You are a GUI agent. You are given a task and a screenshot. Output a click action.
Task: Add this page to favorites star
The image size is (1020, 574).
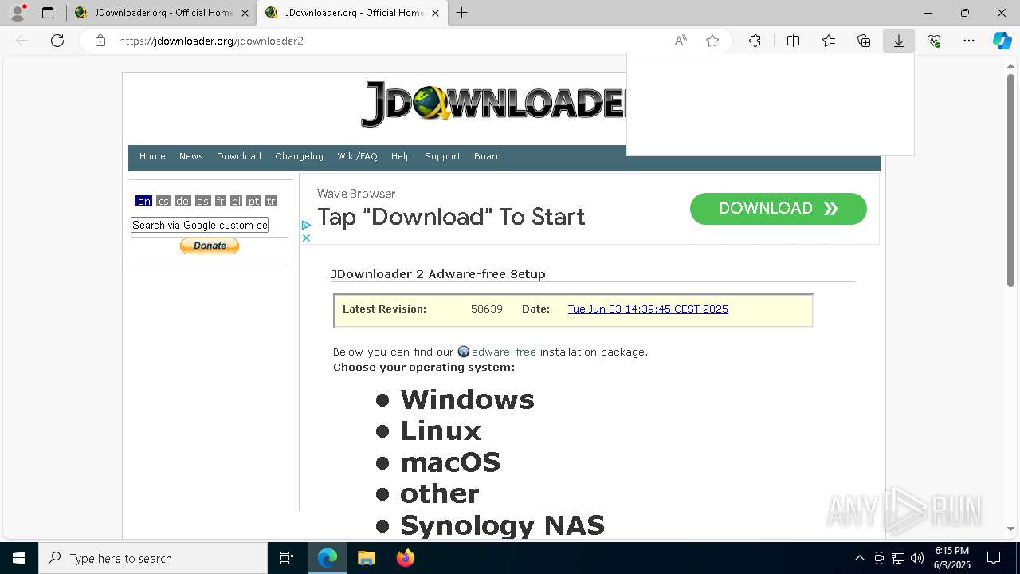tap(712, 41)
